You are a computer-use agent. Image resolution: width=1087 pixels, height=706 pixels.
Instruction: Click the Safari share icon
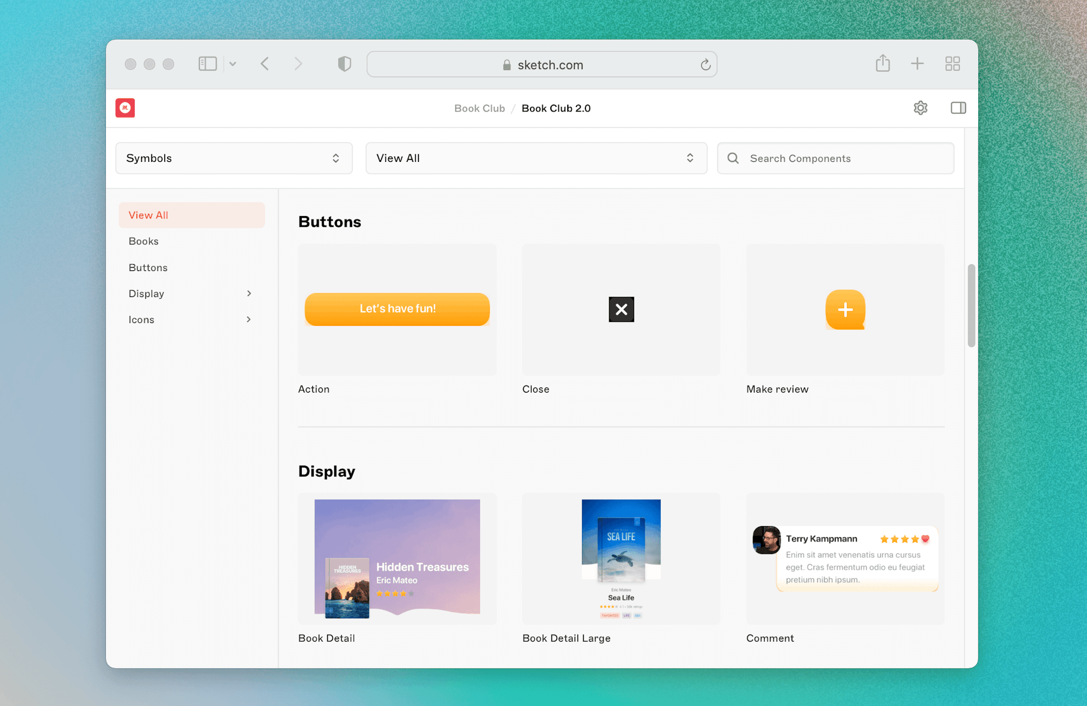883,63
